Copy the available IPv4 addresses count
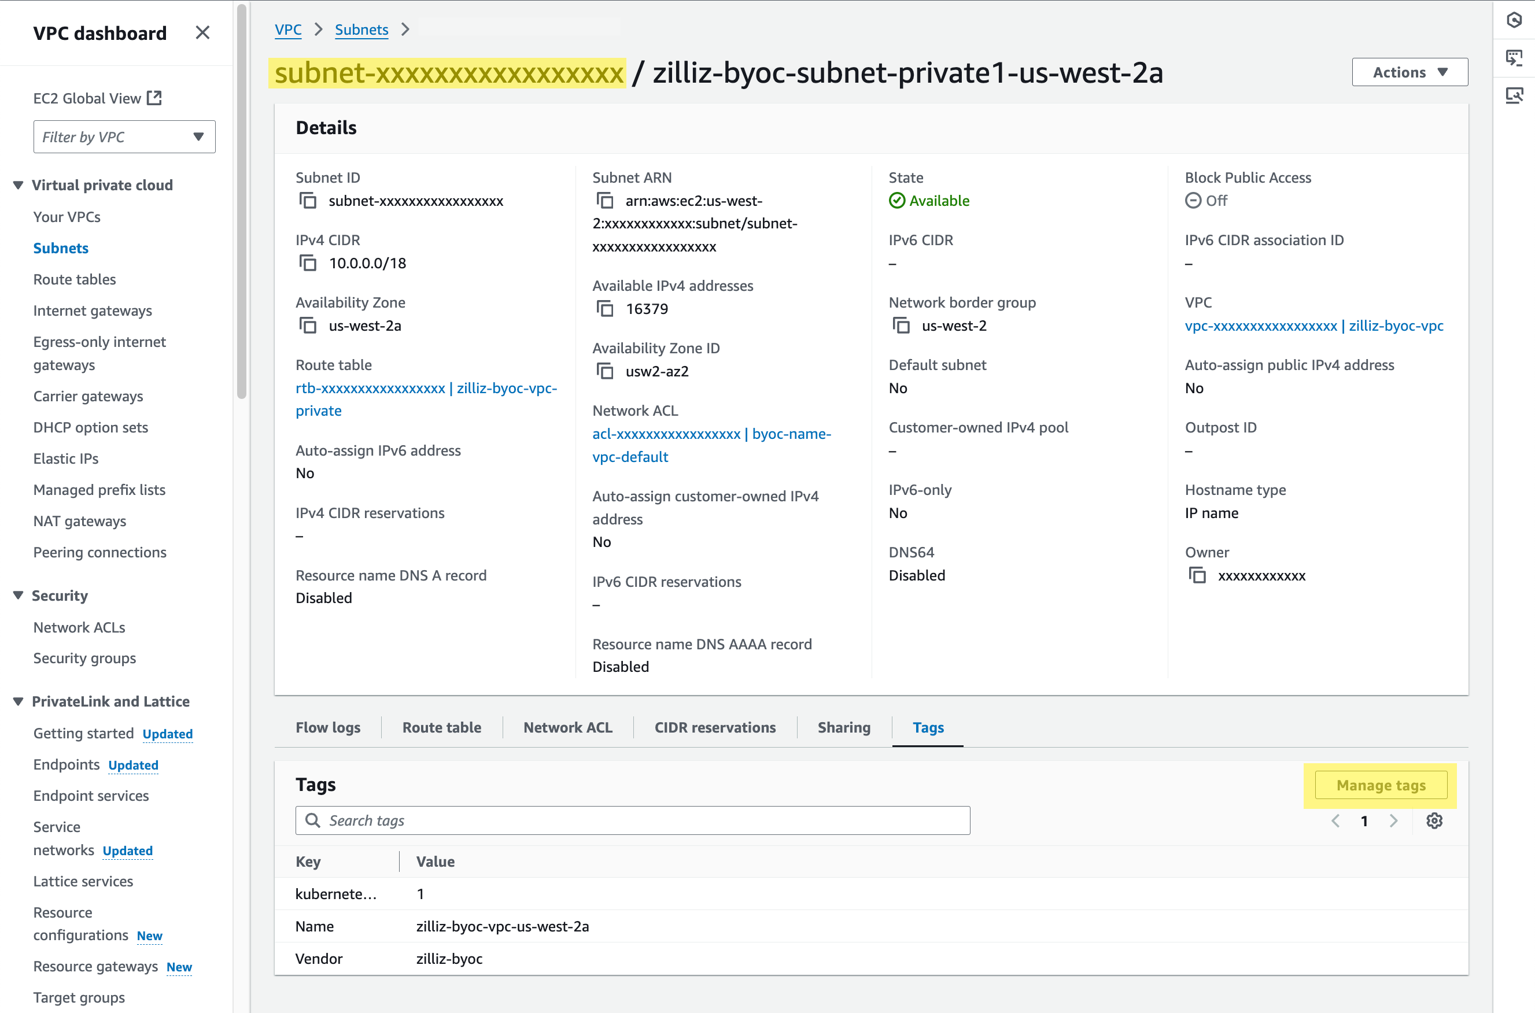1535x1013 pixels. tap(605, 309)
